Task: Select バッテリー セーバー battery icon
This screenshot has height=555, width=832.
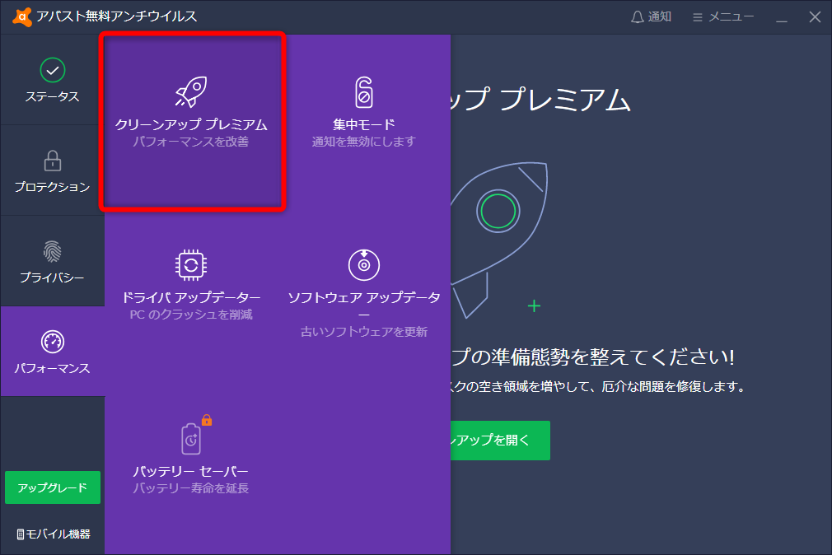Action: (x=191, y=440)
